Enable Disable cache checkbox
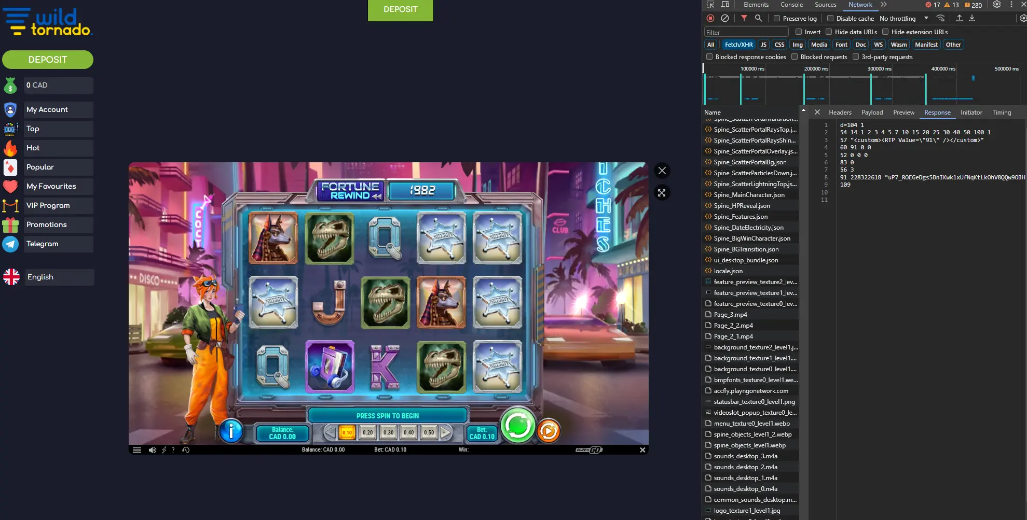This screenshot has height=520, width=1027. point(830,18)
